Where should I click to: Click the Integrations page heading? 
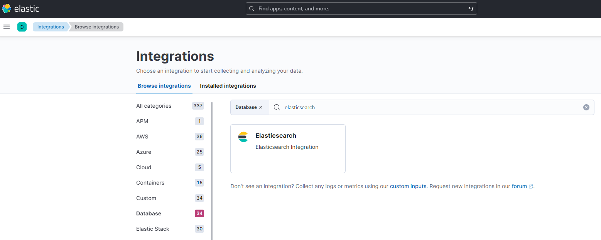point(175,56)
